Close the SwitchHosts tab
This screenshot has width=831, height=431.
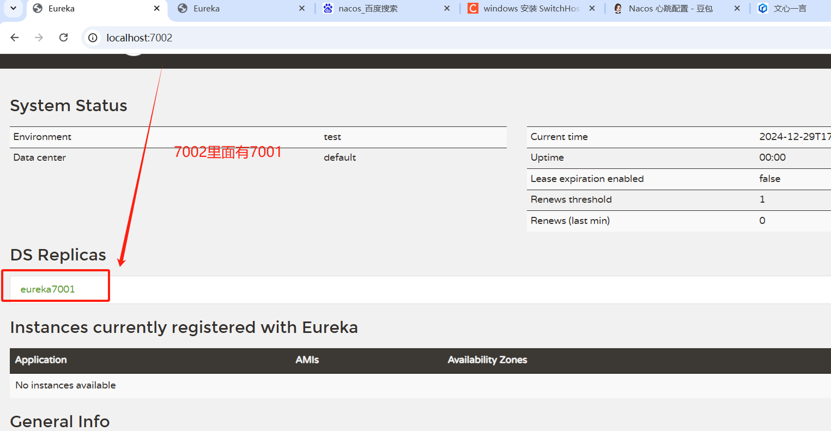click(x=592, y=9)
